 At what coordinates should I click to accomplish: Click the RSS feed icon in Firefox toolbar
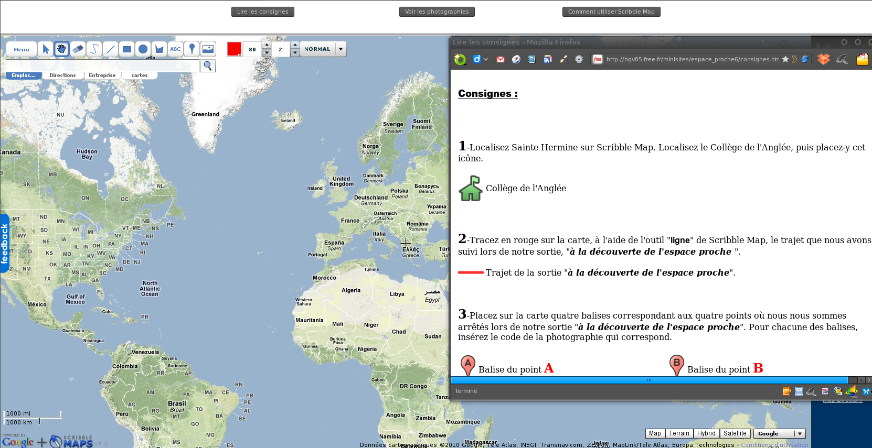548,59
